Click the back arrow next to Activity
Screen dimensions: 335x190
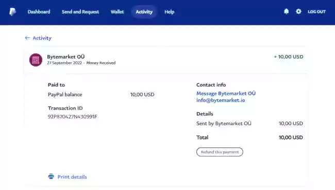27,38
